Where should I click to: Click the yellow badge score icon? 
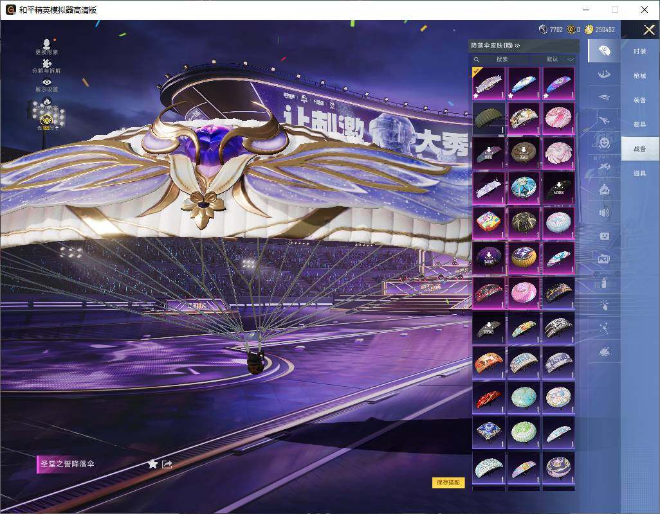tap(47, 120)
